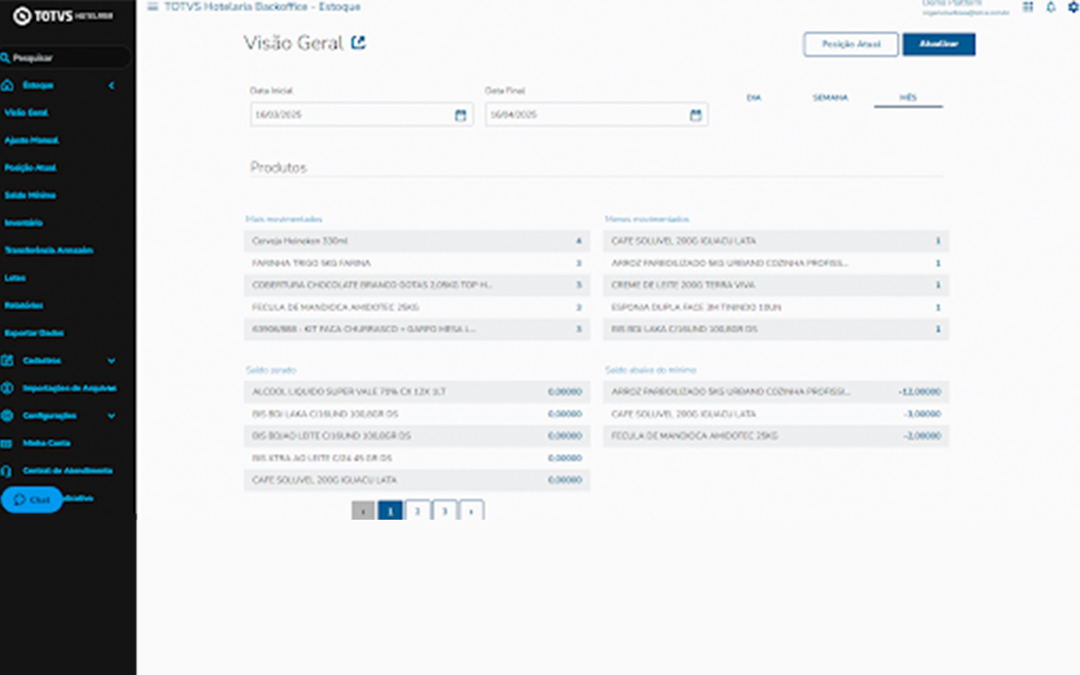Click the Central de Atendimento headset icon

point(7,471)
